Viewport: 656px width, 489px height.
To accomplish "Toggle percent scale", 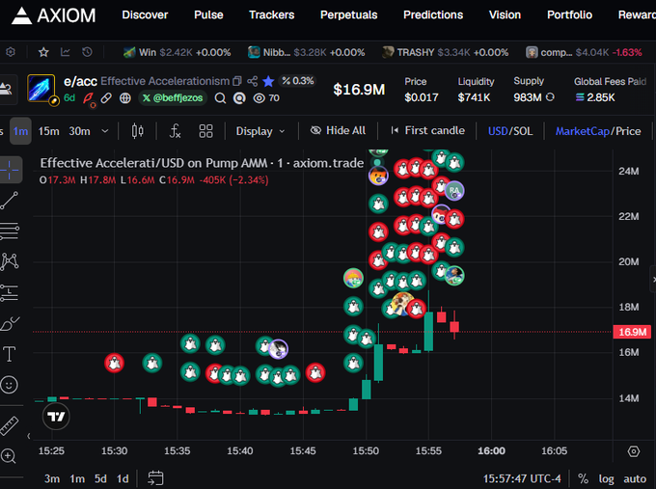I will pyautogui.click(x=583, y=478).
